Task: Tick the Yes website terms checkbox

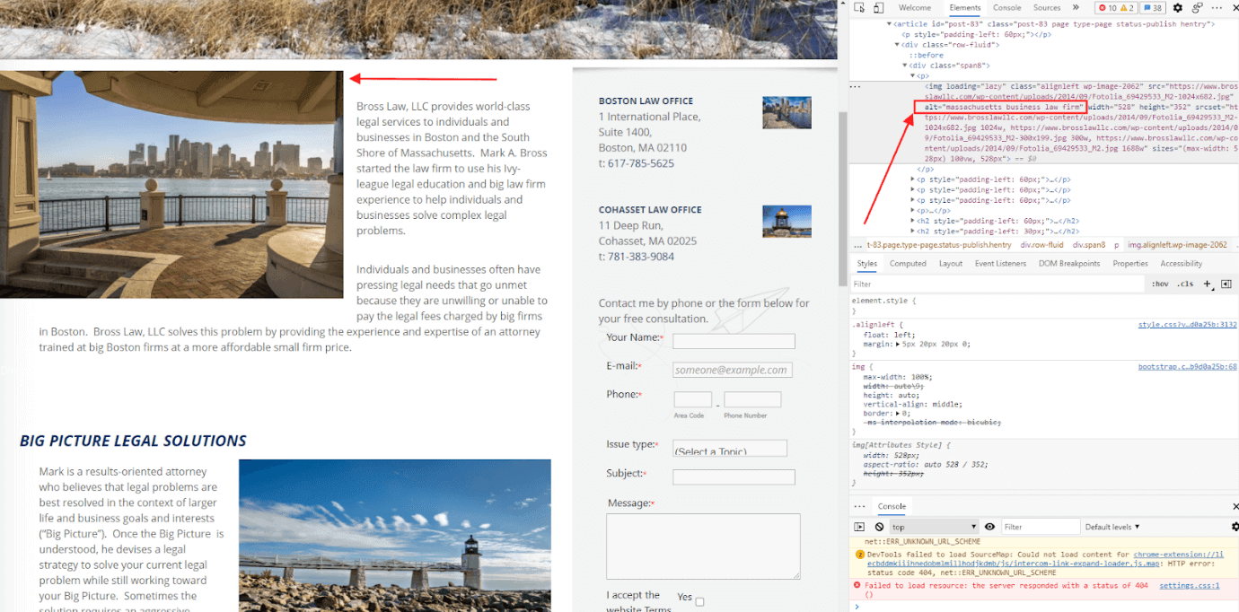Action: coord(699,601)
